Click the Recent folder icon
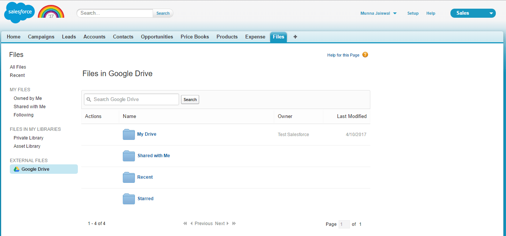 129,177
